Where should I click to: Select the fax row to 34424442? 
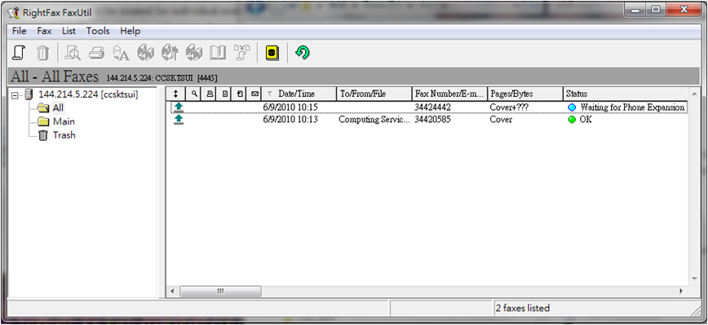[428, 108]
